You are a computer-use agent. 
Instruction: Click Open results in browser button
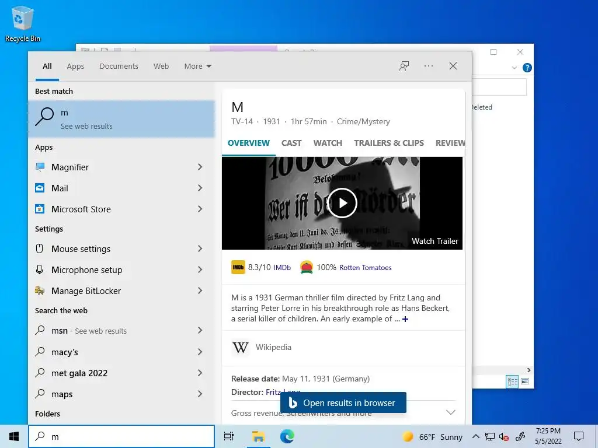coord(343,402)
